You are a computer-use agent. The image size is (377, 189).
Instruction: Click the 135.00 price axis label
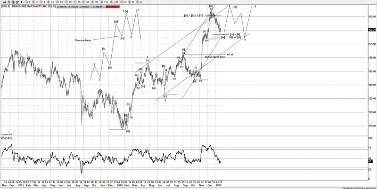pyautogui.click(x=372, y=99)
